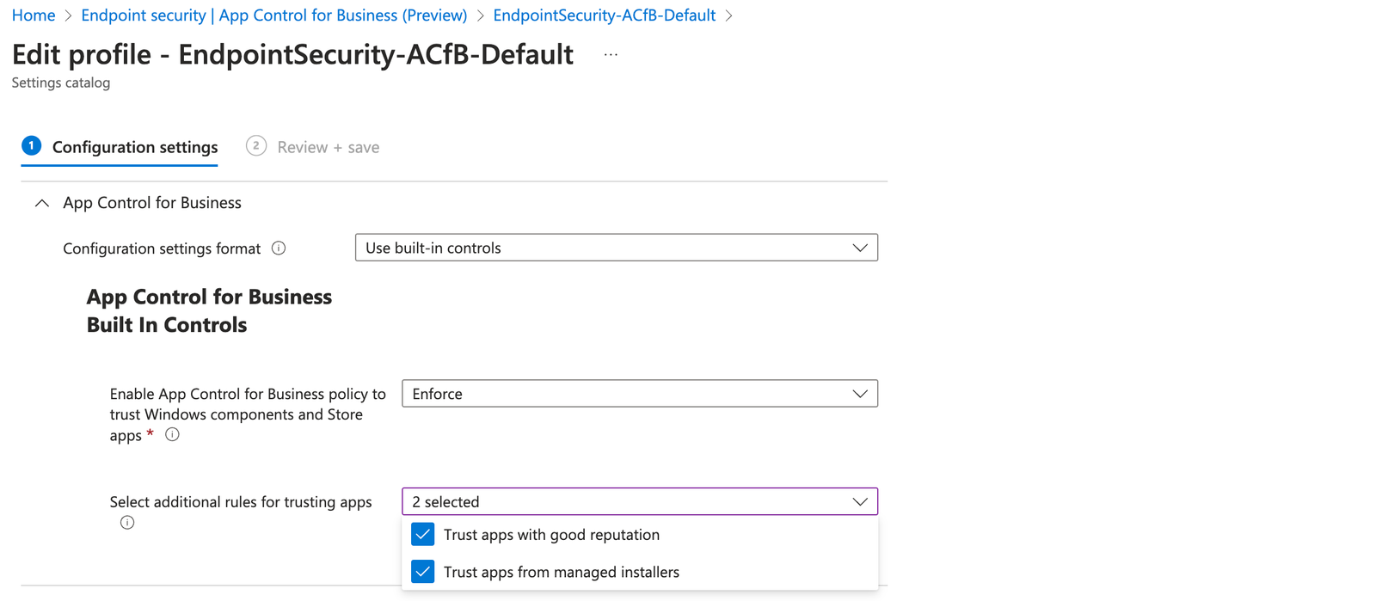Open the Configuration settings format dropdown
Image resolution: width=1376 pixels, height=601 pixels.
615,247
